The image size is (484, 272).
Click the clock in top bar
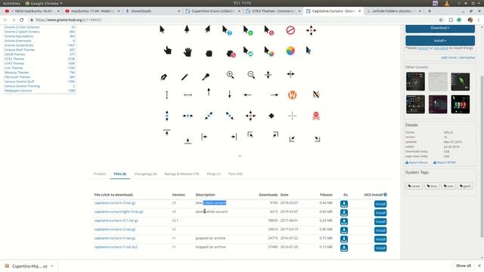pyautogui.click(x=242, y=3)
